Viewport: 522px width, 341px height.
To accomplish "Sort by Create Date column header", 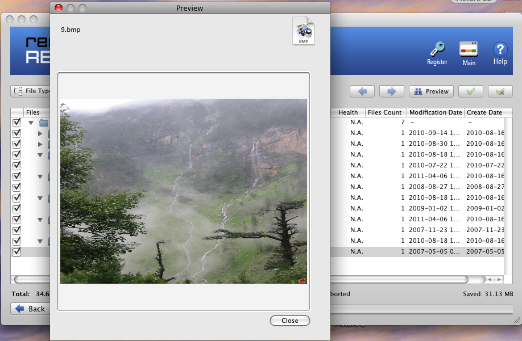I will (x=488, y=112).
